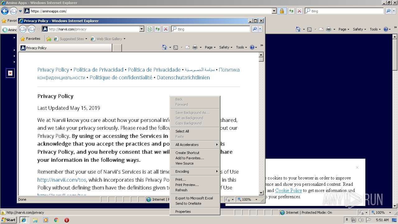Click scroll down arrow in Privacy Policy page
This screenshot has width=398, height=224.
point(261,193)
